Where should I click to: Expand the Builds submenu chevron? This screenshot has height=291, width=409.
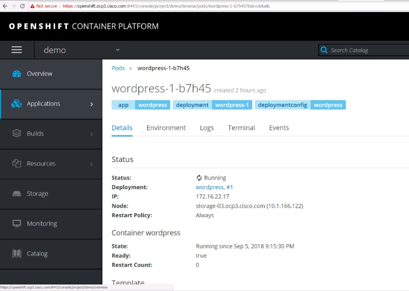92,134
